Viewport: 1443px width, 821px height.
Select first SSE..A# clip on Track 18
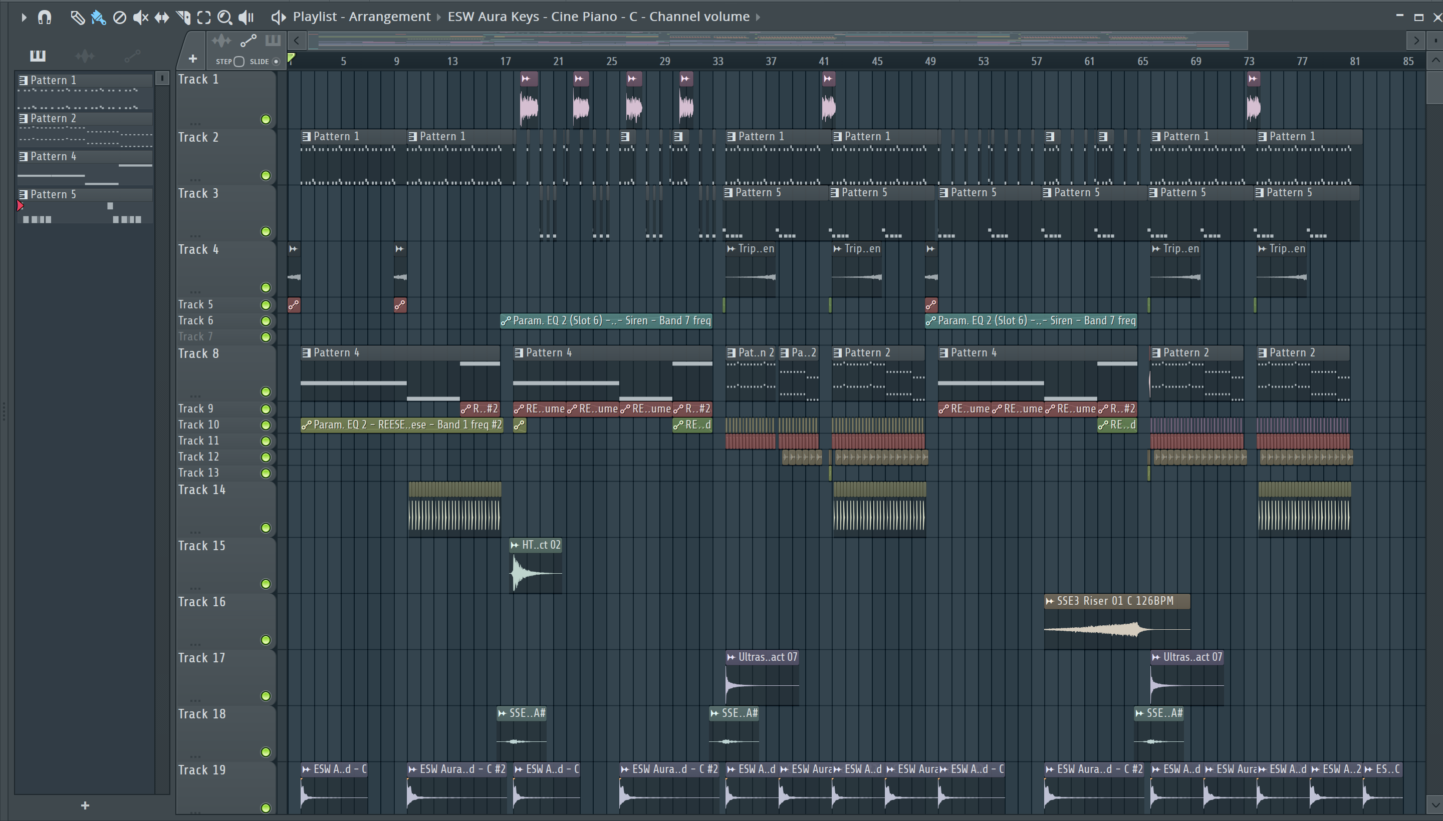(522, 733)
